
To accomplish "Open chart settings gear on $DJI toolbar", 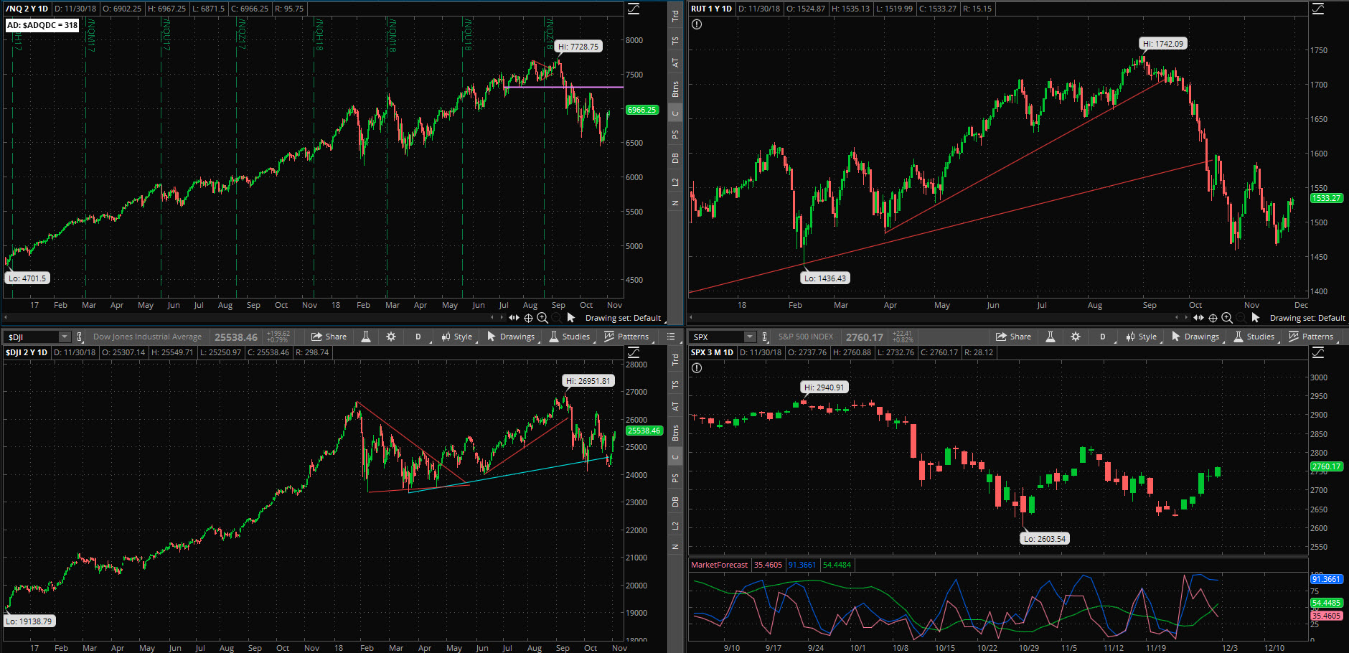I will click(x=391, y=337).
